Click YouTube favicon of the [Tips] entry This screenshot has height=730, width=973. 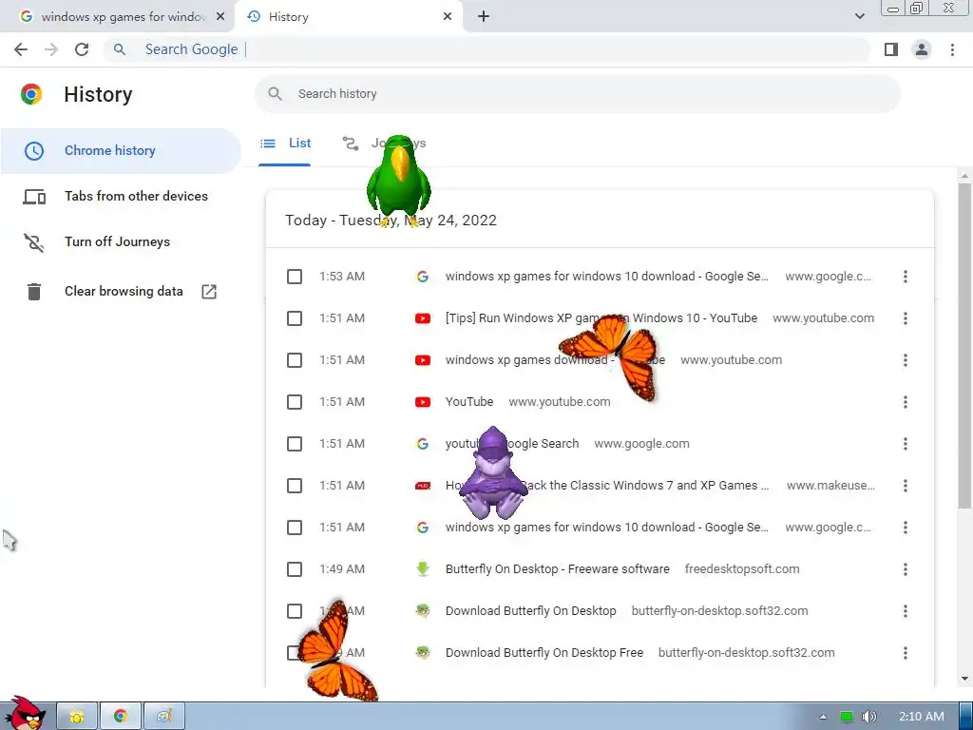[423, 318]
